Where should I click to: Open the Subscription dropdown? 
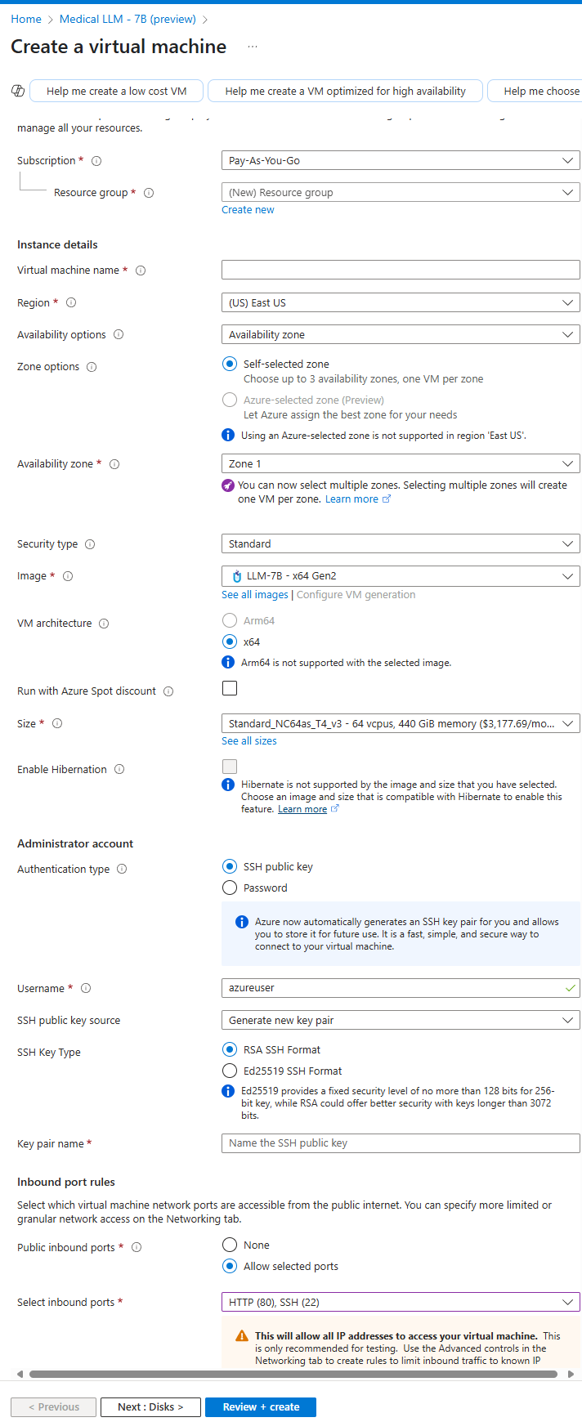401,160
